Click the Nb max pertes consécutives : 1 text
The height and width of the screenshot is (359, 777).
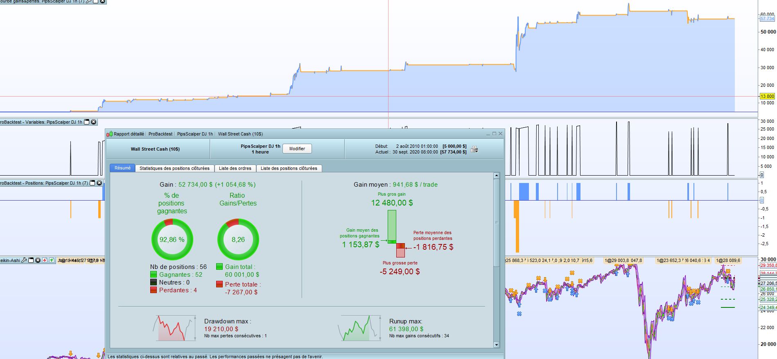pos(235,336)
